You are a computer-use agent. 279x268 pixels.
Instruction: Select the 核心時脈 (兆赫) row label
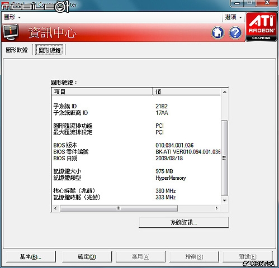pos(74,191)
